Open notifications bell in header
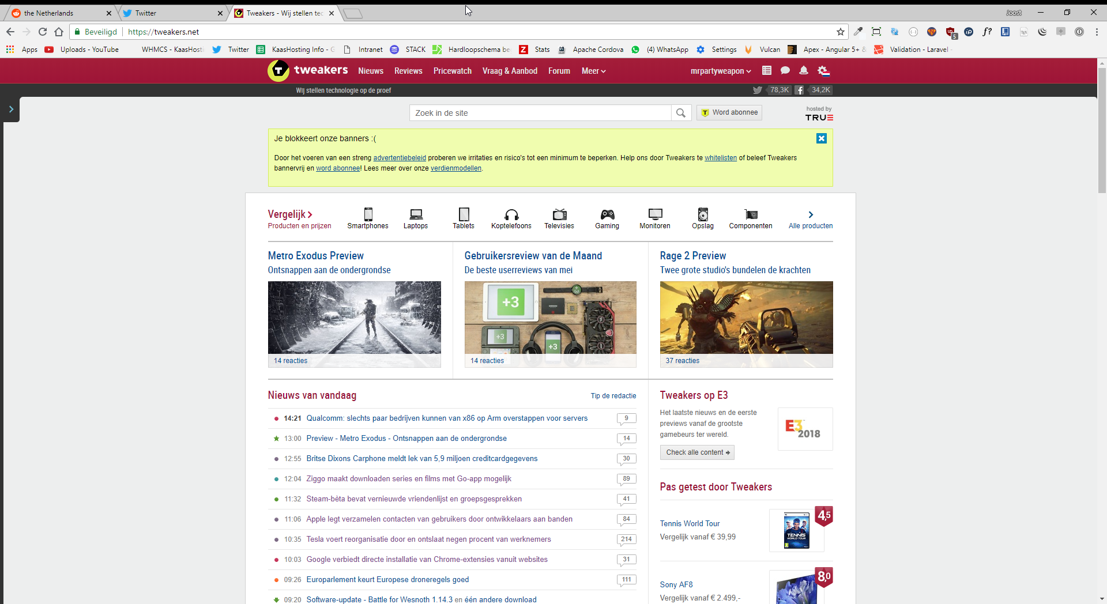 pyautogui.click(x=804, y=71)
